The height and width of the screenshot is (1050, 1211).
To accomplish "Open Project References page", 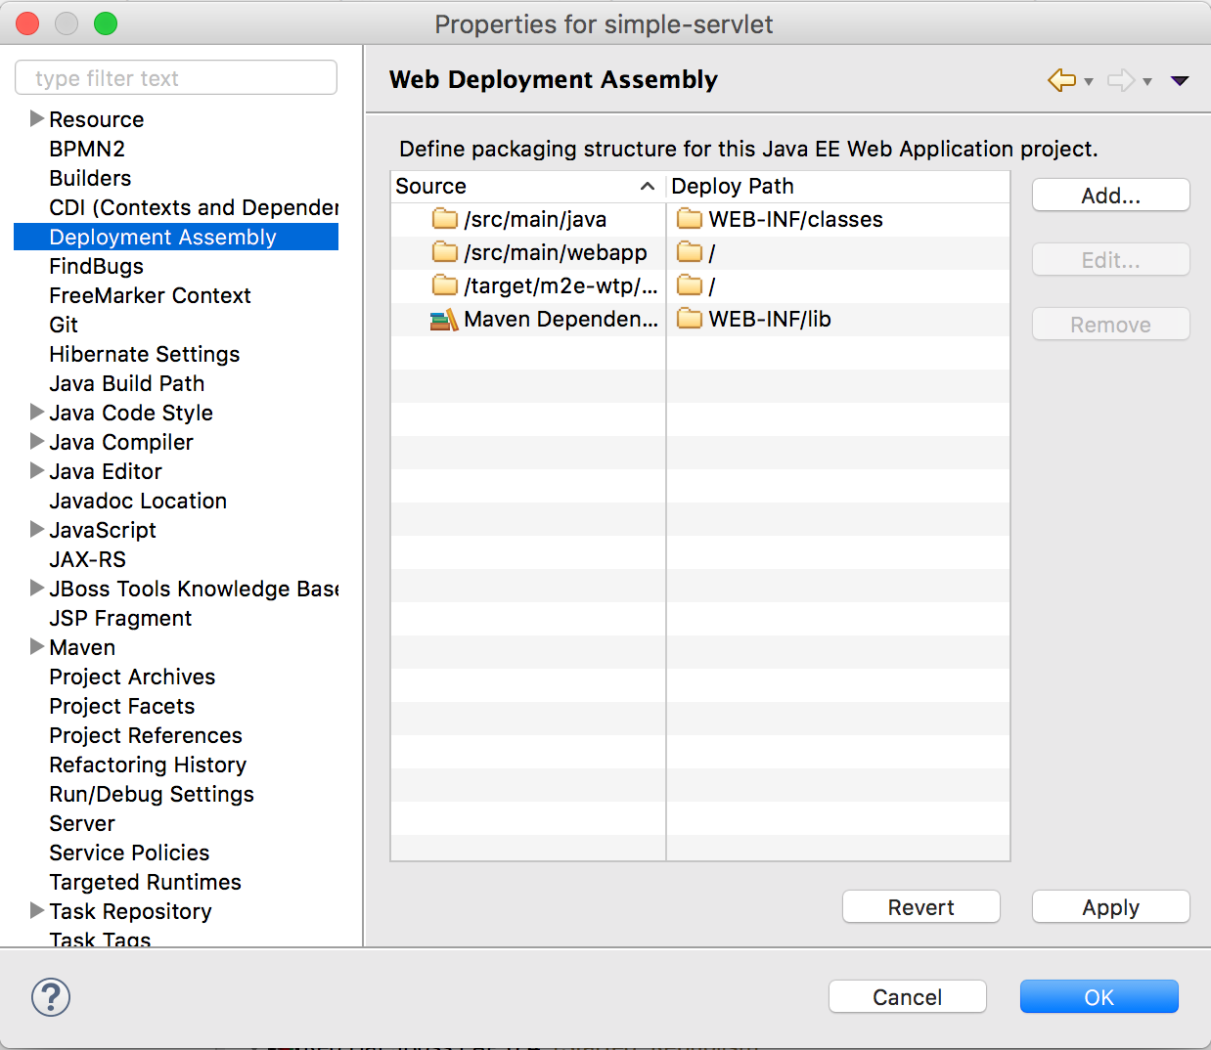I will click(146, 735).
